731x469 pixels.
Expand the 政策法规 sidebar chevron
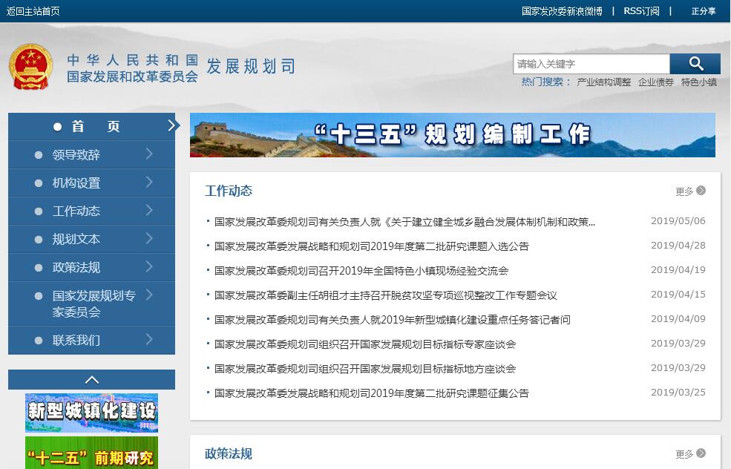(x=149, y=266)
